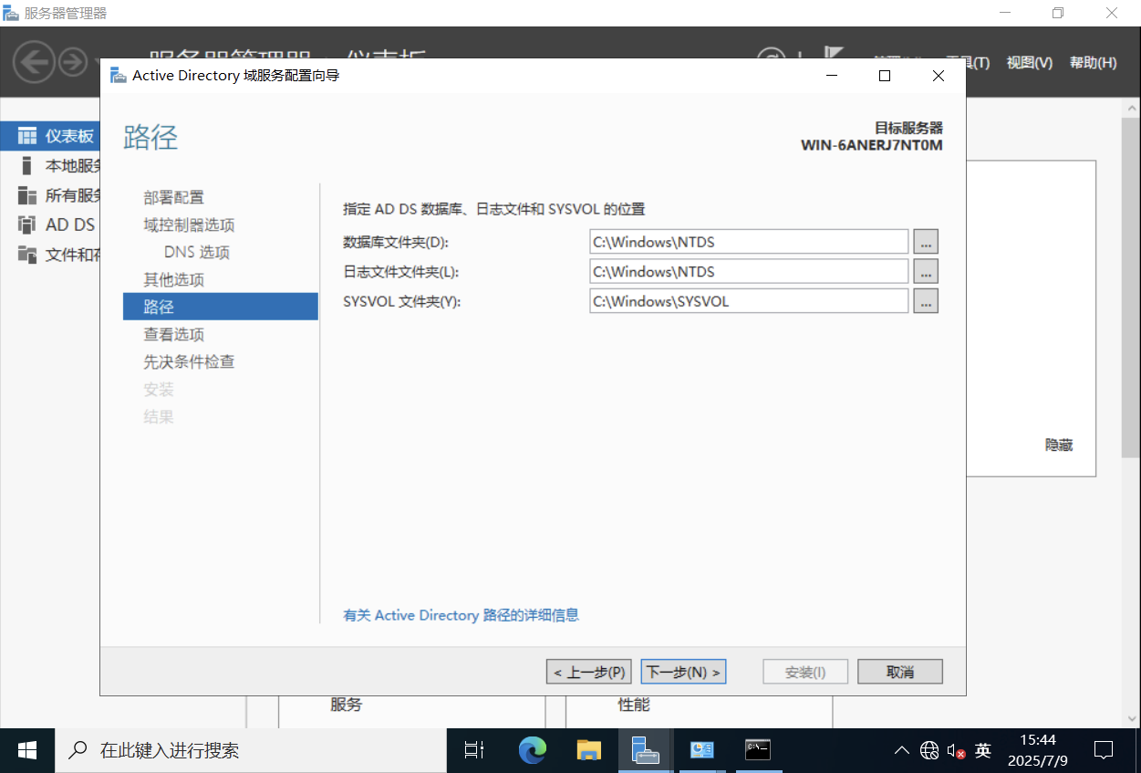This screenshot has height=773, width=1141.
Task: Click the Task View taskbar icon
Action: click(474, 750)
